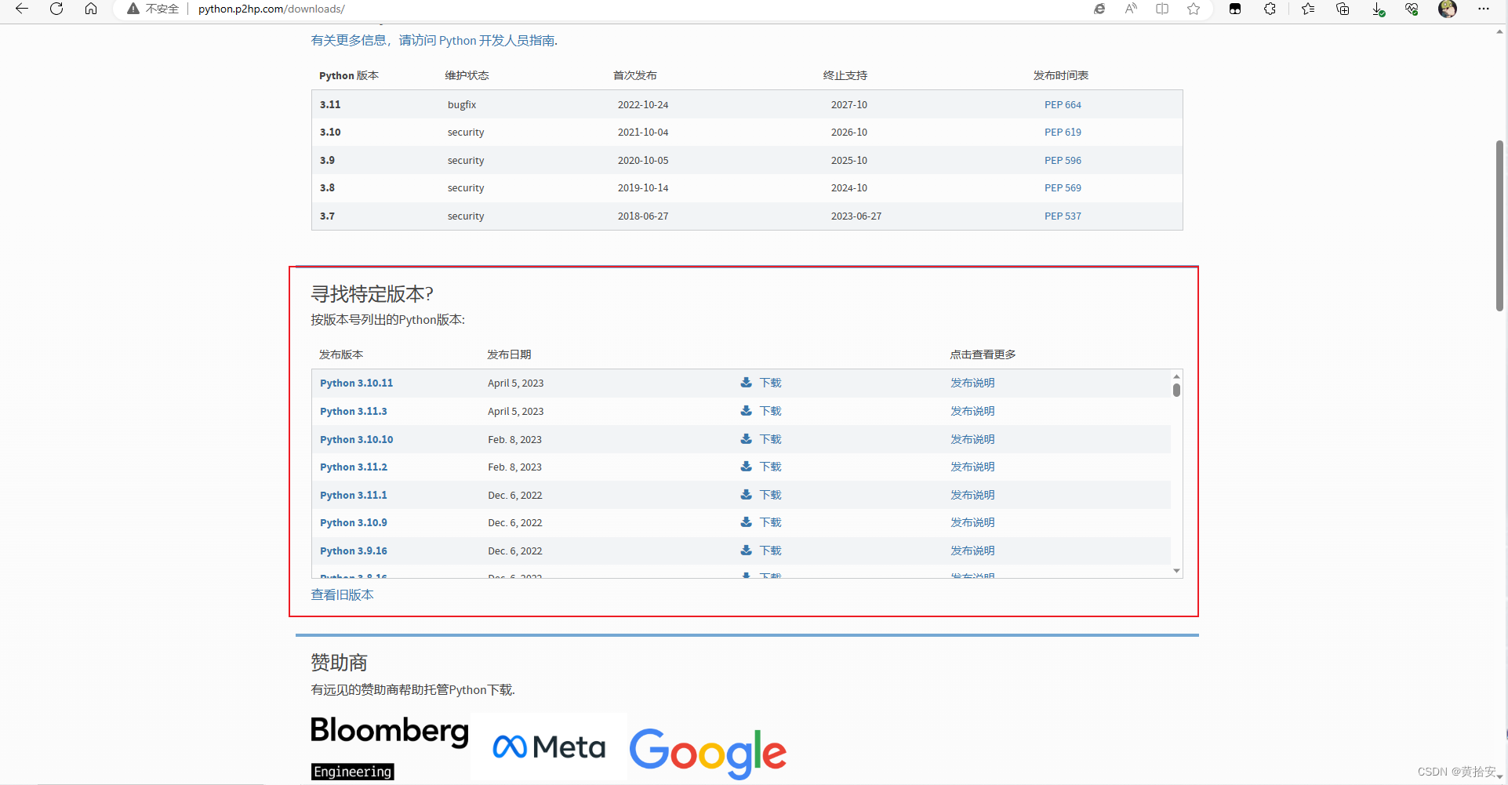Click download icon for Python 3.9.16

746,550
